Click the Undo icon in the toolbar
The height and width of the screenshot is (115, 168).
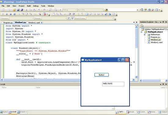click(39, 10)
